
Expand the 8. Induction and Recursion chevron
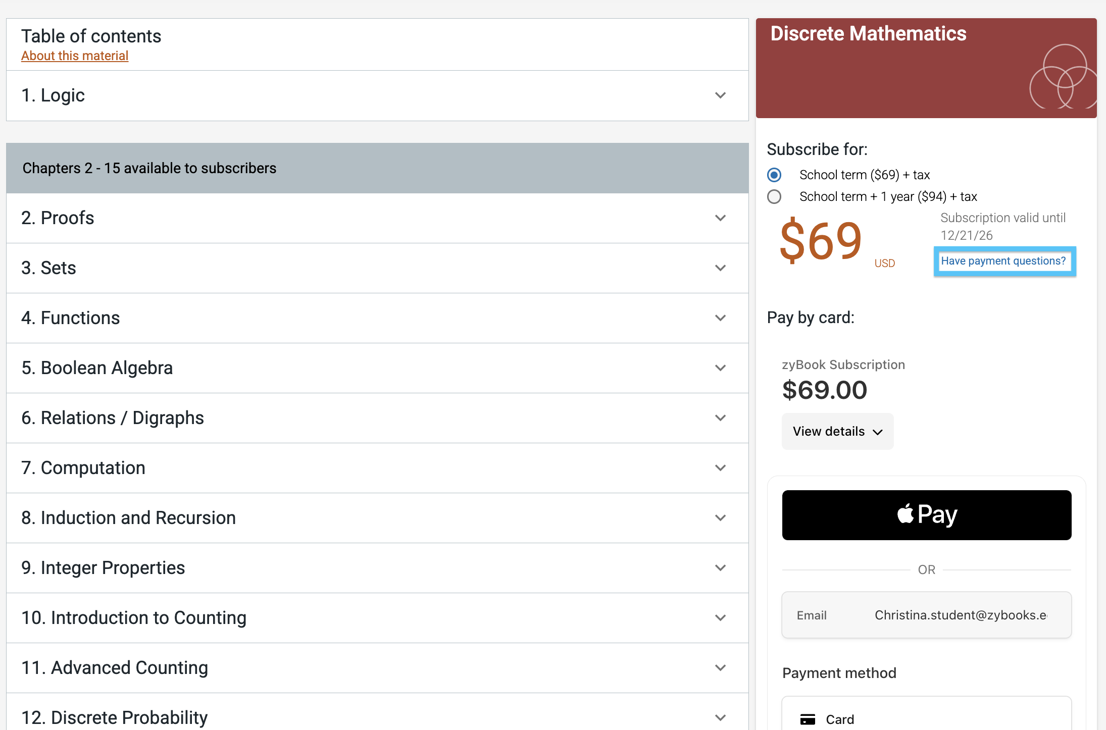720,518
